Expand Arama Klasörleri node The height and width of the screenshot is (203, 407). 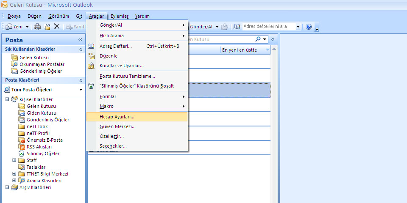click(x=14, y=181)
